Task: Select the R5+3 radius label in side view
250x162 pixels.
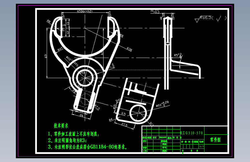Action: (178, 55)
